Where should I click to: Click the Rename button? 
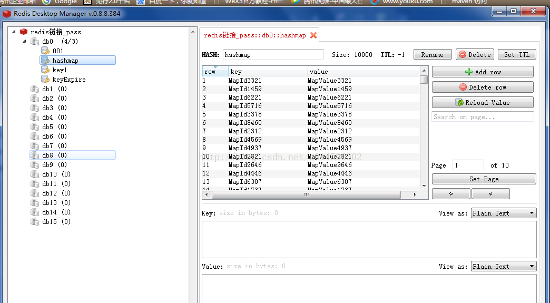[x=433, y=55]
